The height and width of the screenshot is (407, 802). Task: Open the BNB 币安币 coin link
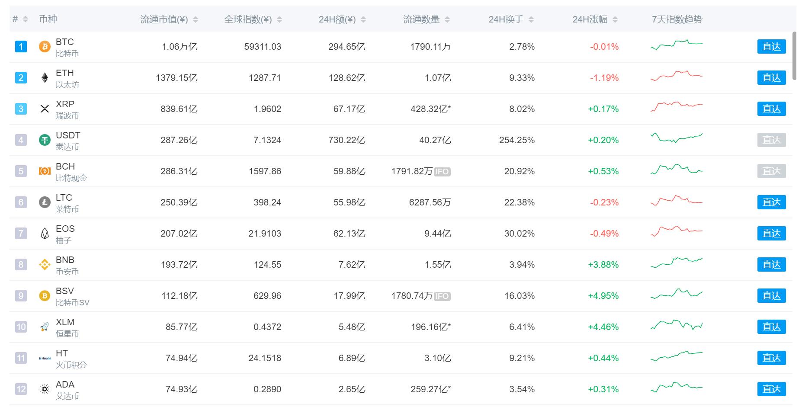pyautogui.click(x=67, y=265)
